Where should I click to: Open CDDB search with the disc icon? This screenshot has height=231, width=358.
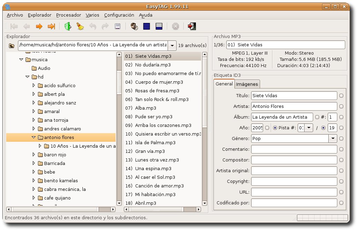[135, 26]
